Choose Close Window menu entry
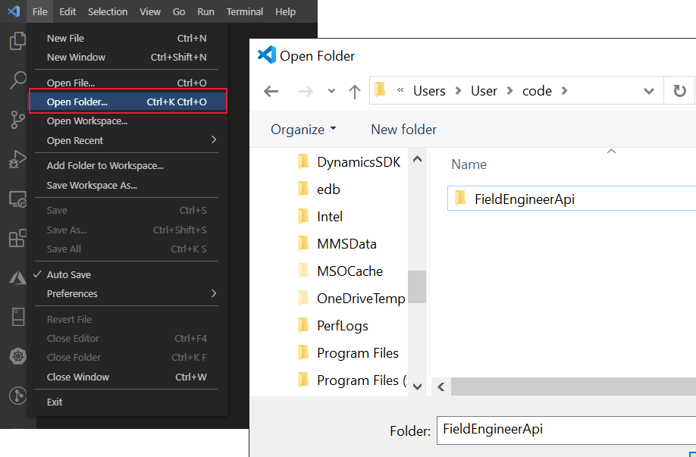The image size is (696, 457). click(127, 377)
